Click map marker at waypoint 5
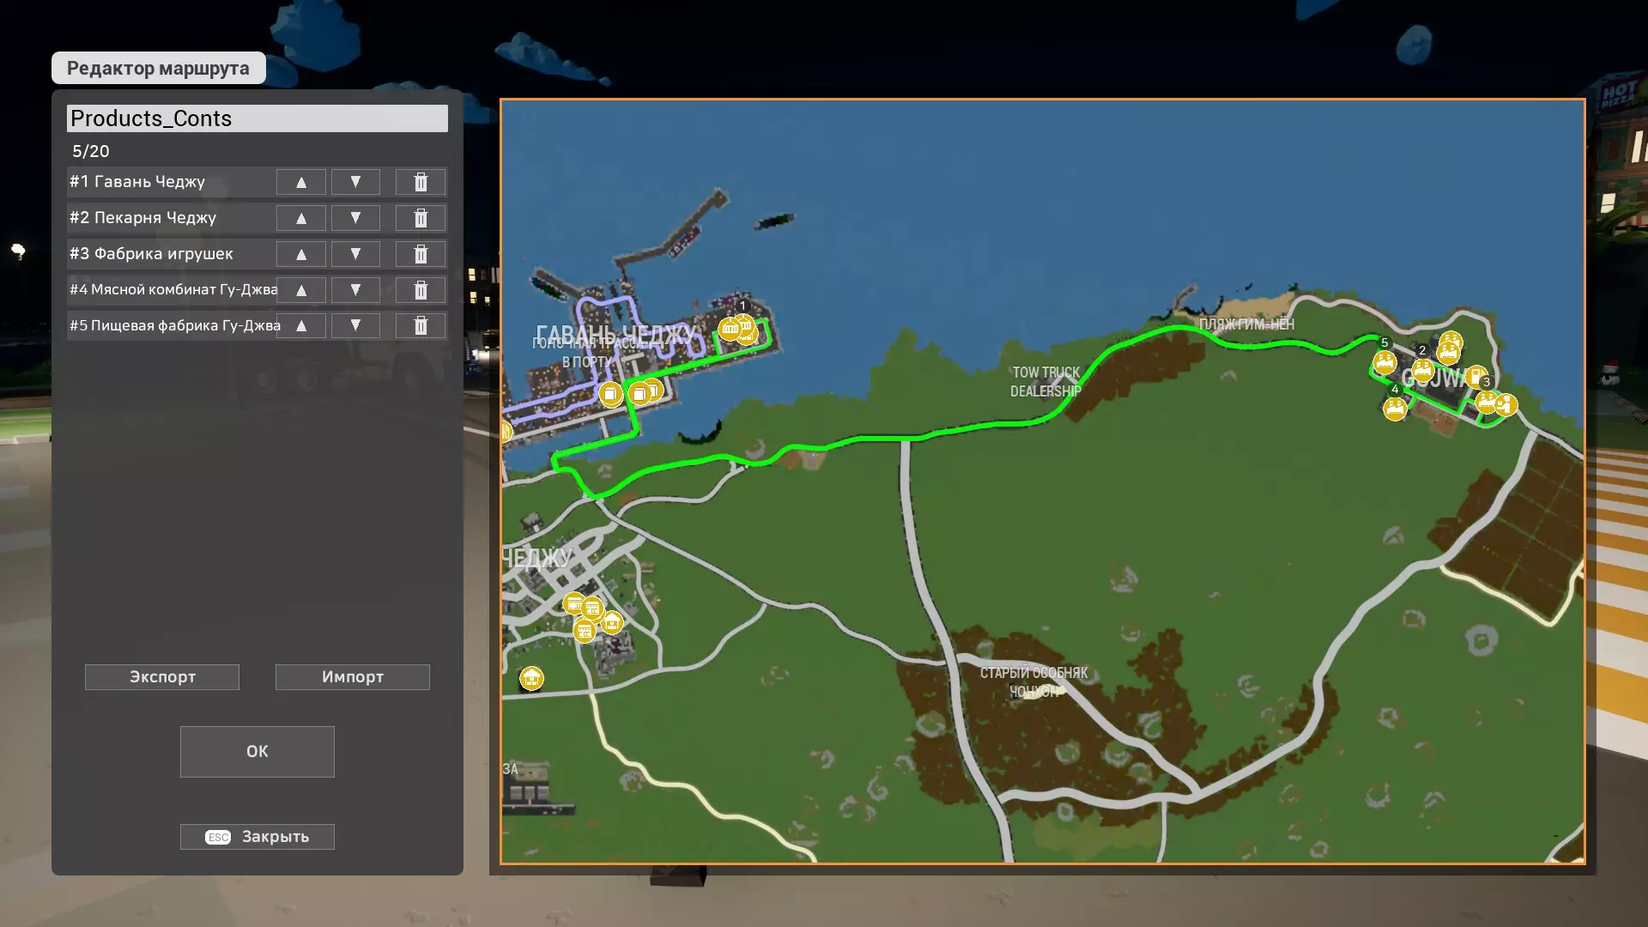 pos(1384,363)
